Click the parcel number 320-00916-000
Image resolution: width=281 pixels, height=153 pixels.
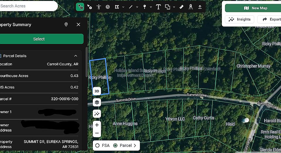coord(64,99)
